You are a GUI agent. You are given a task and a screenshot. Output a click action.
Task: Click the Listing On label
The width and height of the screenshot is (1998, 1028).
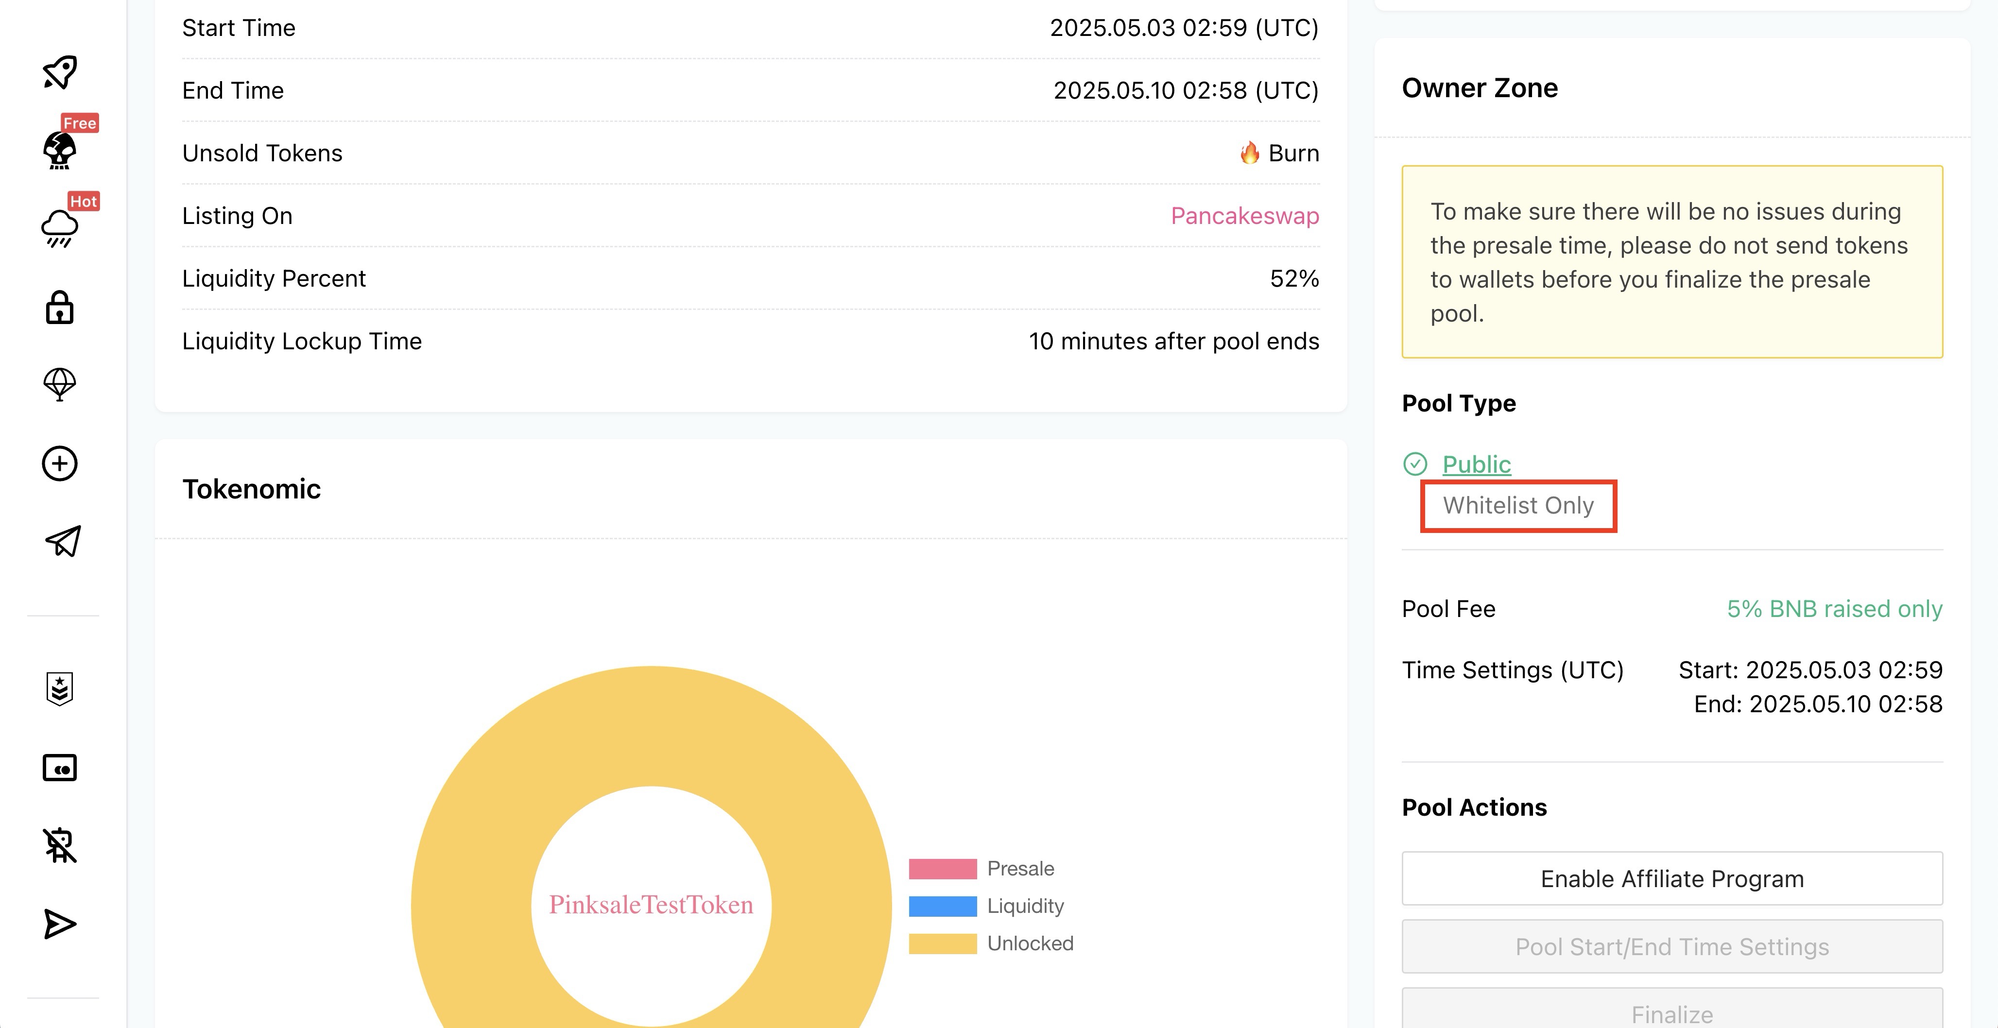[x=237, y=216]
